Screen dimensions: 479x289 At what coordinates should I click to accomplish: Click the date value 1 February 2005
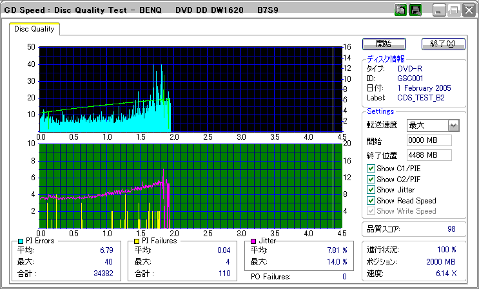coord(424,88)
